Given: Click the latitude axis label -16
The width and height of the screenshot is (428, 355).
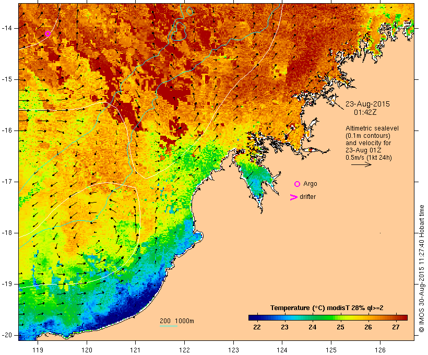Looking at the screenshot, I should pos(7,131).
